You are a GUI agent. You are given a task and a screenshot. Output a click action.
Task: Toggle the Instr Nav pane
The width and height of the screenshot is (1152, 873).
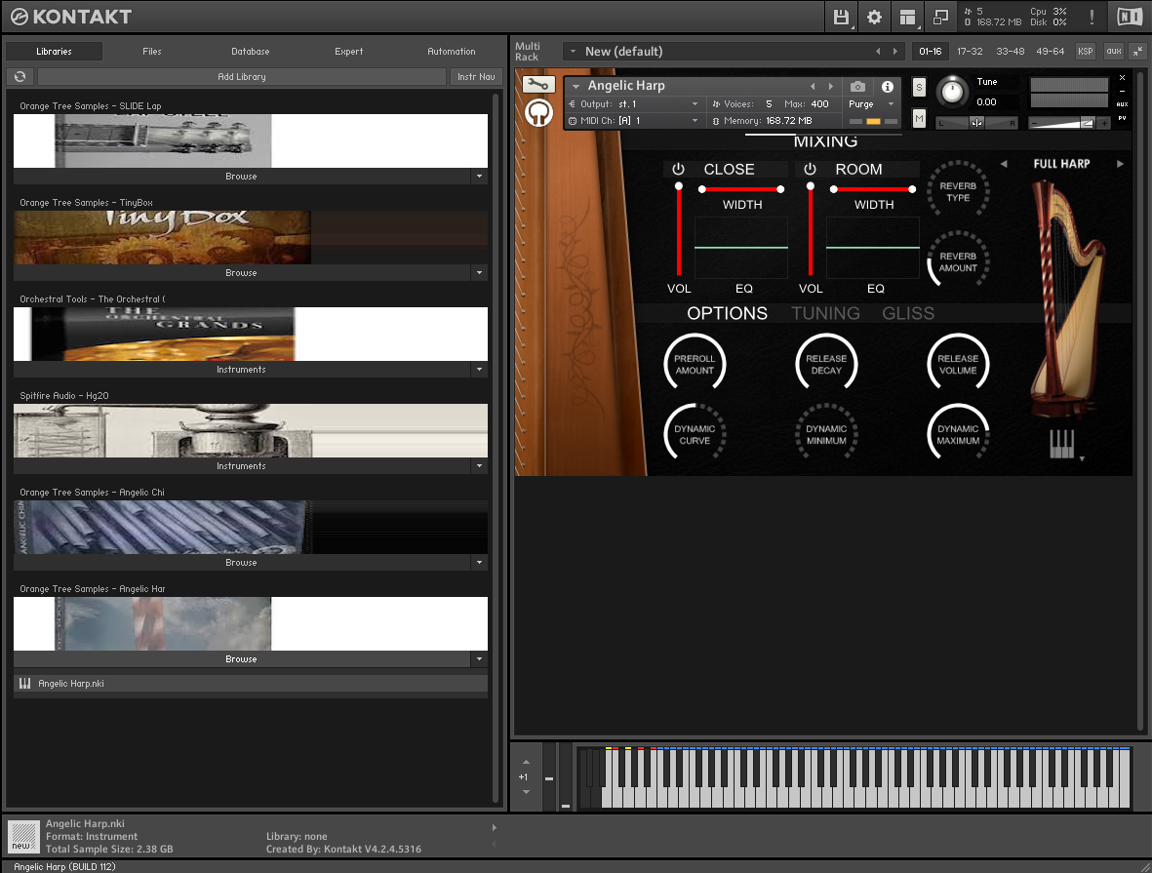pos(476,76)
